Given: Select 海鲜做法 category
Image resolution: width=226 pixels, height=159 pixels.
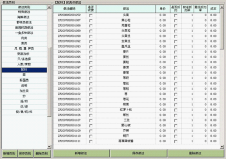Looking at the screenshot, I should coord(24,17).
